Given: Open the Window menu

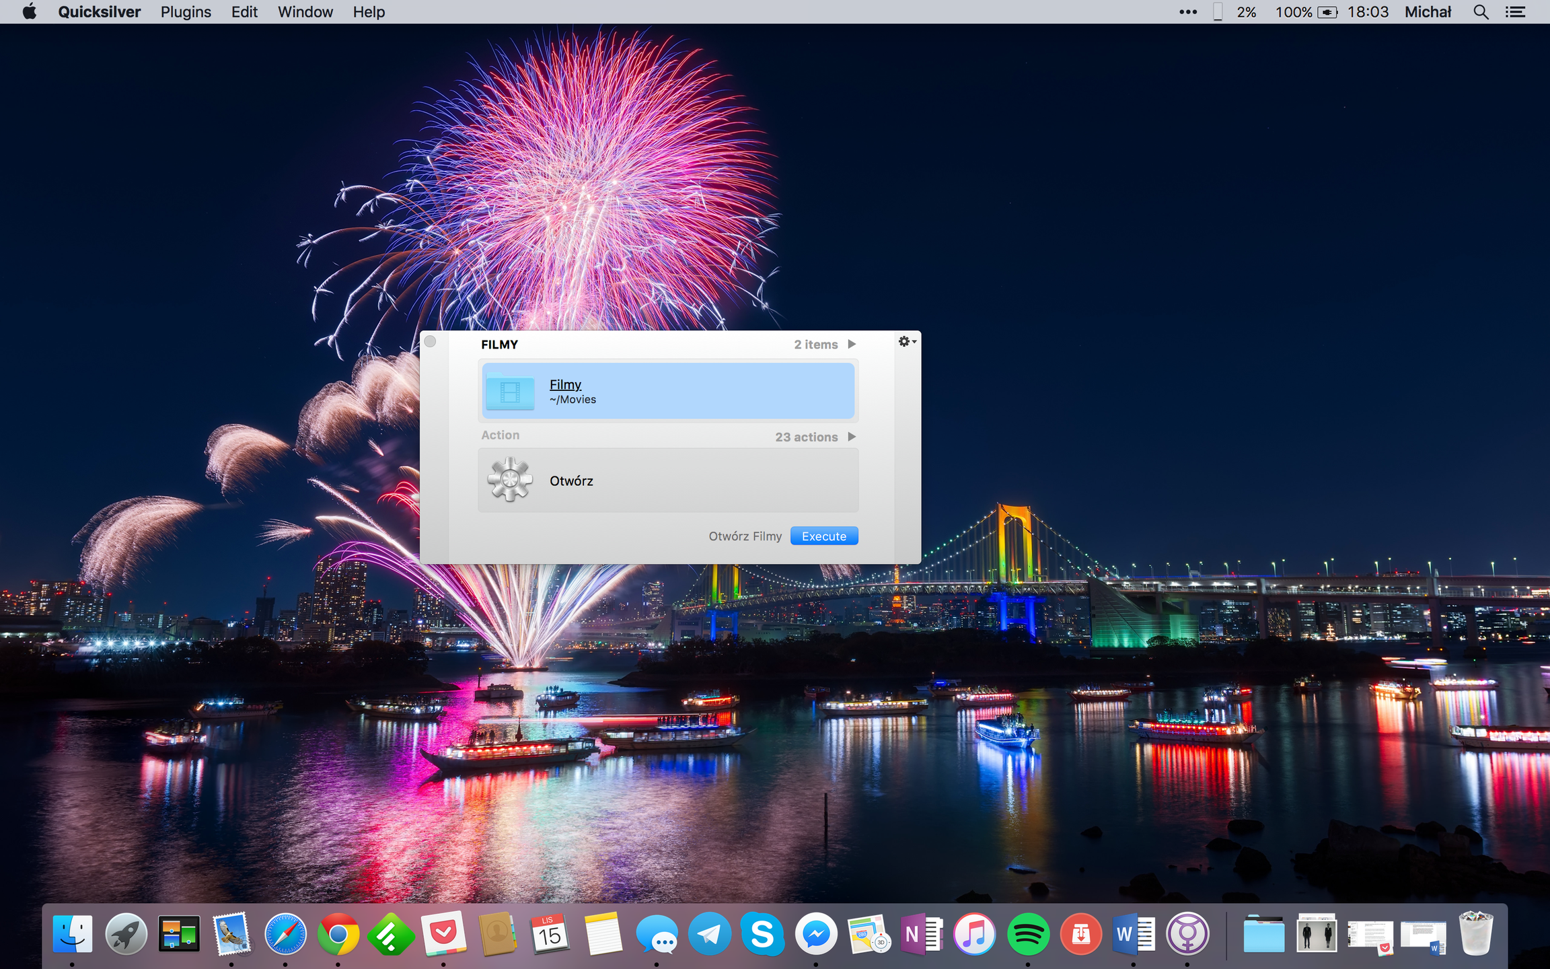Looking at the screenshot, I should click(x=305, y=12).
